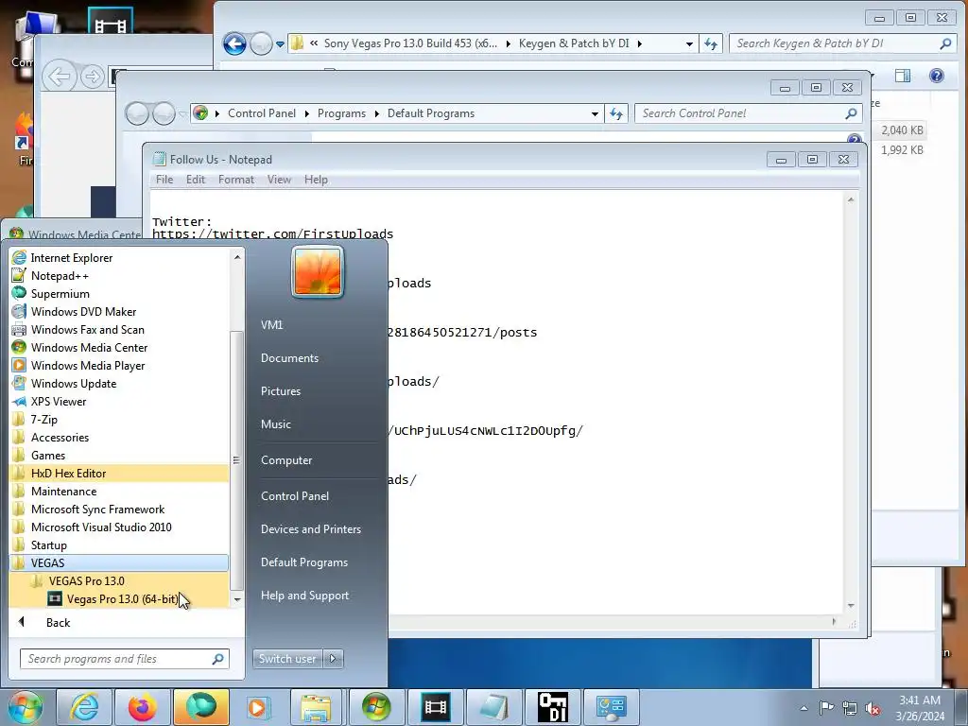
Task: Open Windows Media Player taskbar button
Action: [x=259, y=707]
